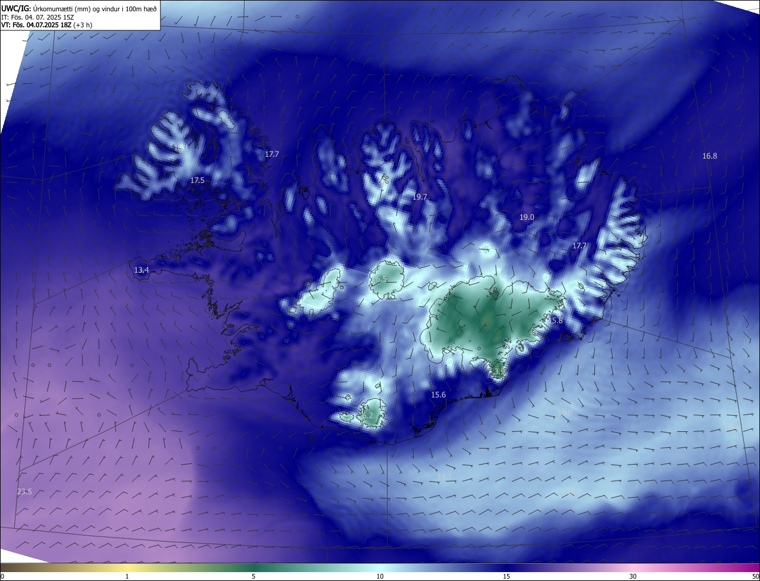The height and width of the screenshot is (581, 760).
Task: Click the 10 tick label on the color scale
Action: (x=380, y=576)
